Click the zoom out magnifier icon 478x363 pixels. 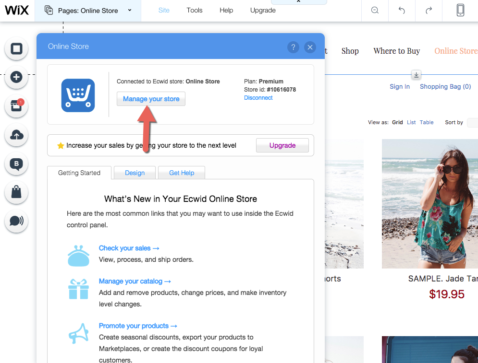pyautogui.click(x=375, y=11)
